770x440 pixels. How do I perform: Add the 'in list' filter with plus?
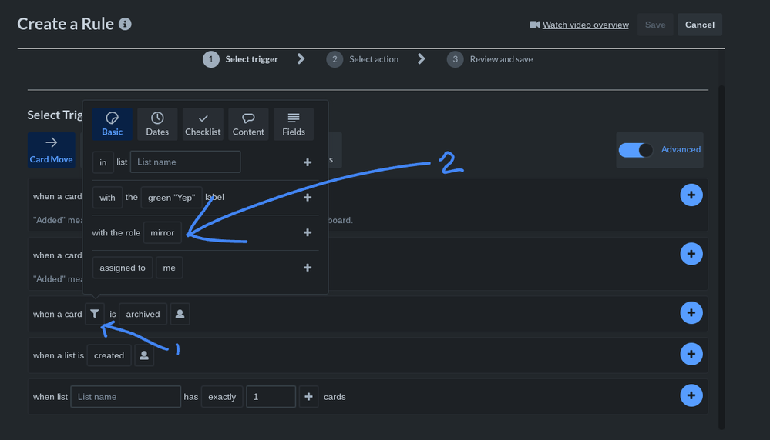click(308, 162)
